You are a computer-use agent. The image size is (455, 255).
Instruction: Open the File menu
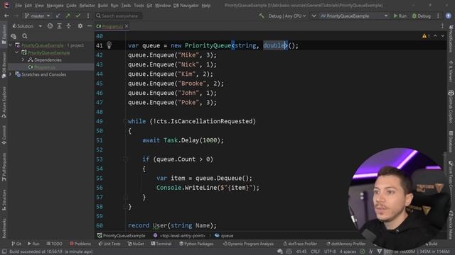point(18,6)
